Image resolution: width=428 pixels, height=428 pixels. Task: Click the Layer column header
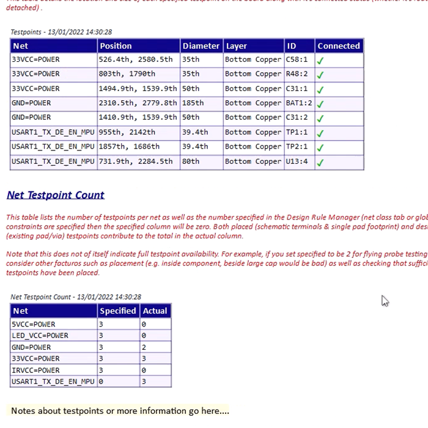pyautogui.click(x=237, y=46)
